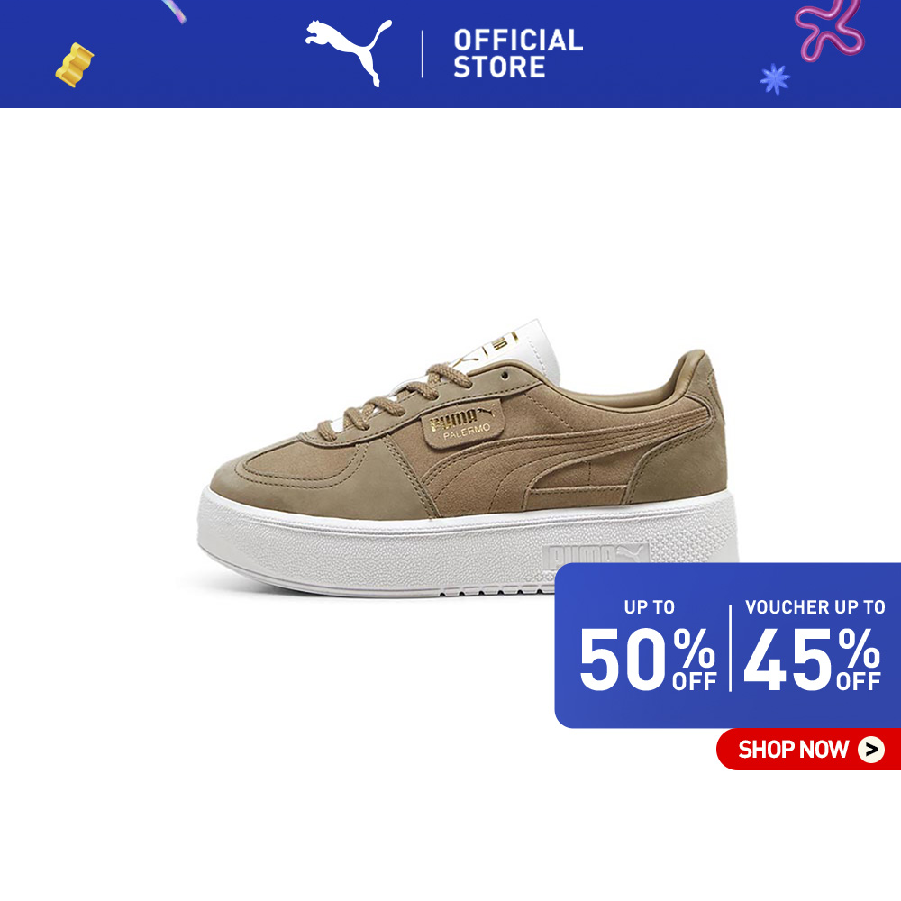
Task: Click the OFFICIAL STORE text
Action: (x=518, y=53)
